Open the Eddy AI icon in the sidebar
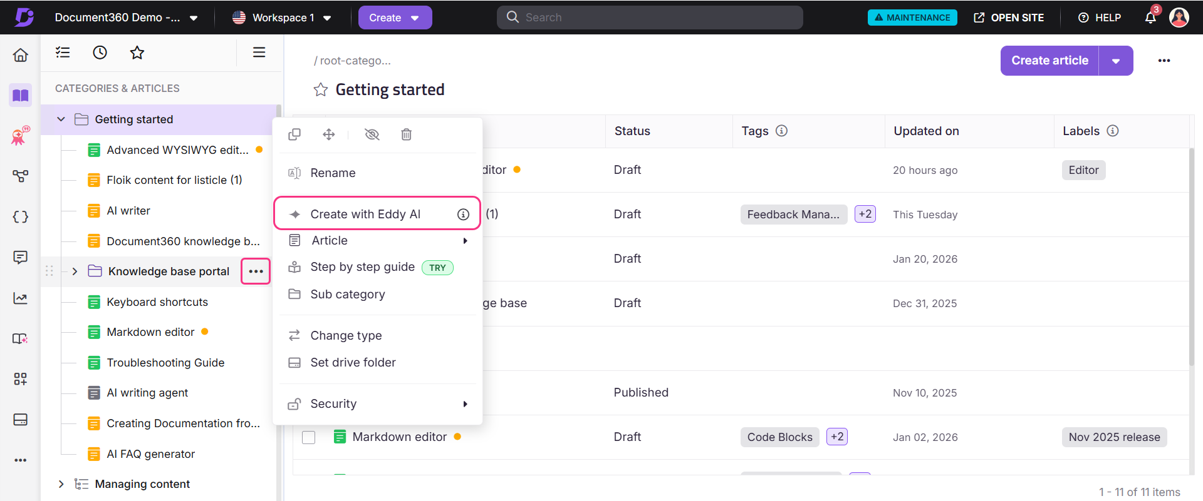 (21, 136)
